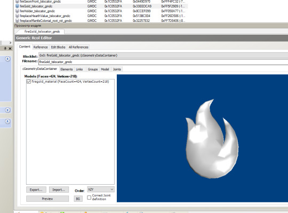Open the Order XZY dropdown

(x=101, y=190)
